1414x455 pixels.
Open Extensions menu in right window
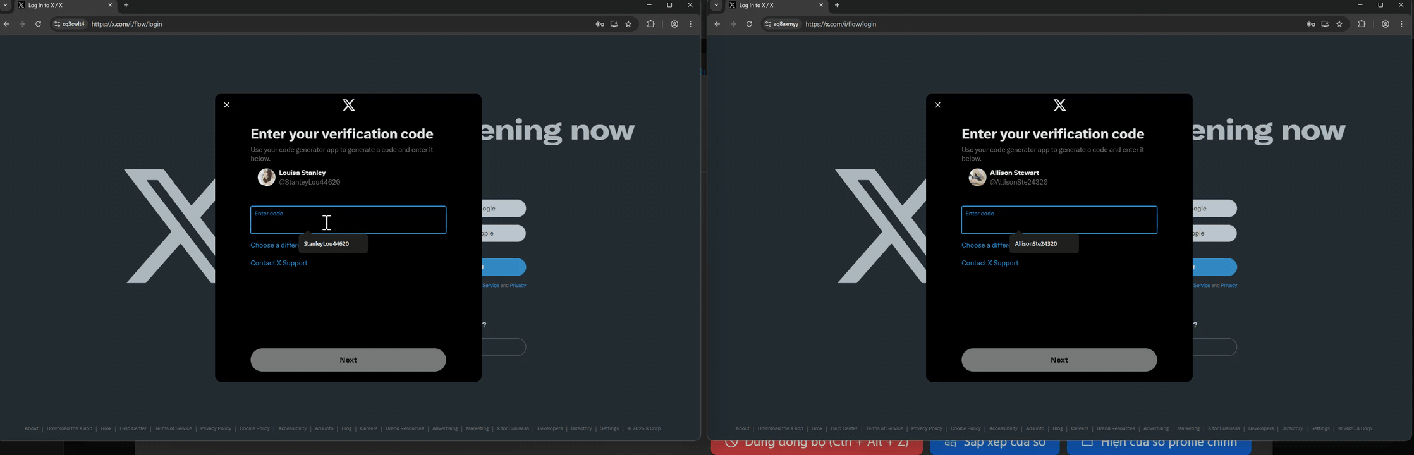click(x=1362, y=25)
